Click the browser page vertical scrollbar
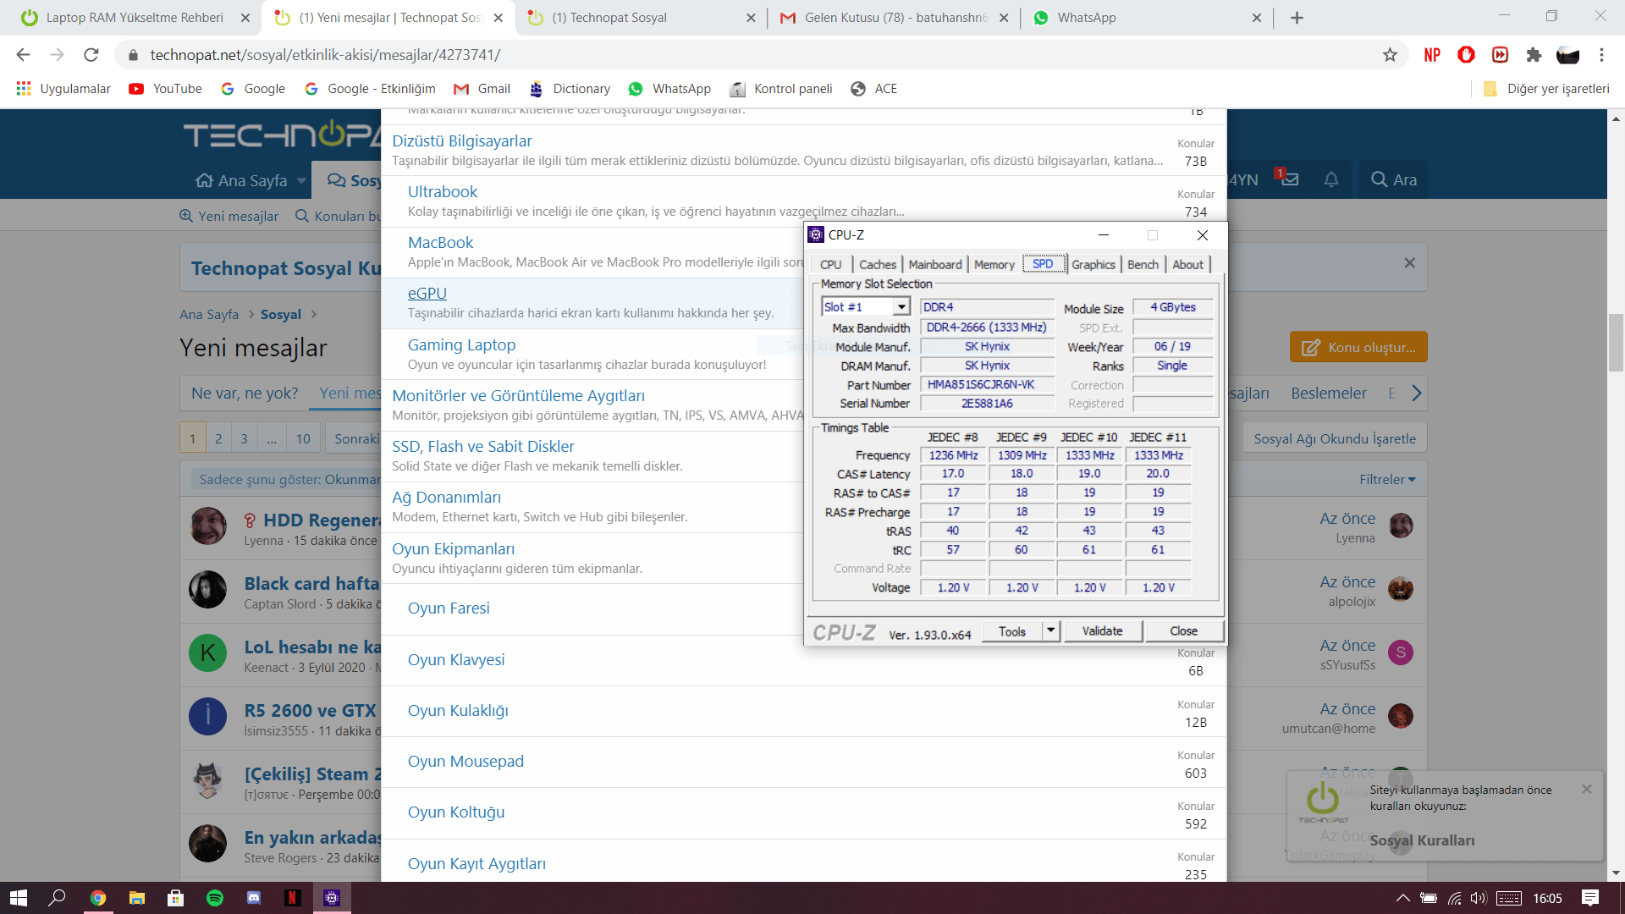Screen dimensions: 1625x914 pos(1616,342)
